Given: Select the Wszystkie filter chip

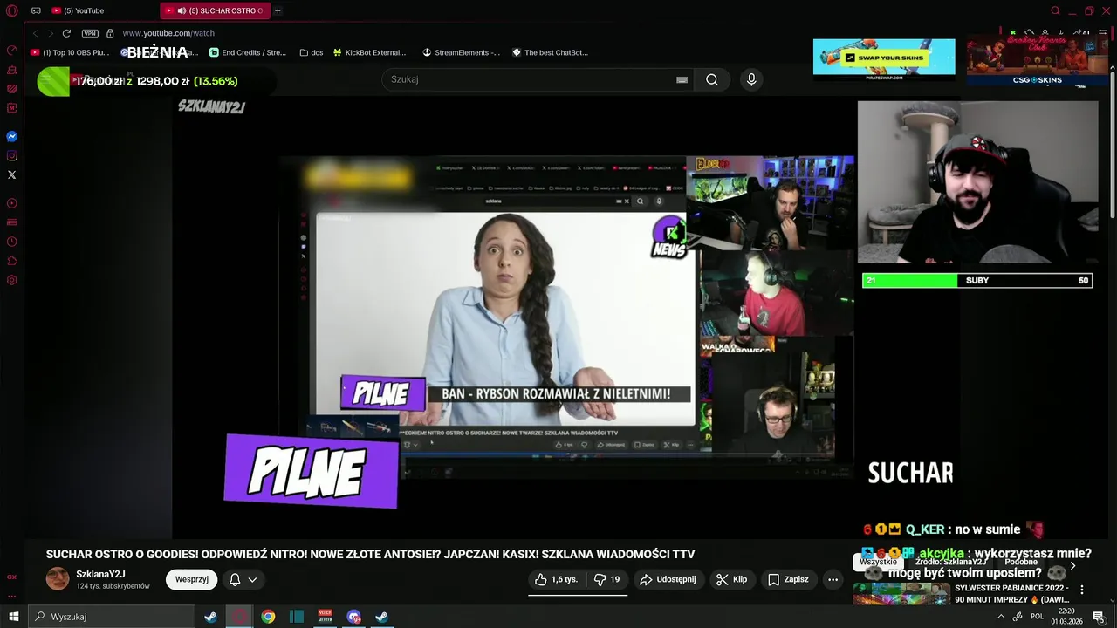Looking at the screenshot, I should [x=878, y=562].
